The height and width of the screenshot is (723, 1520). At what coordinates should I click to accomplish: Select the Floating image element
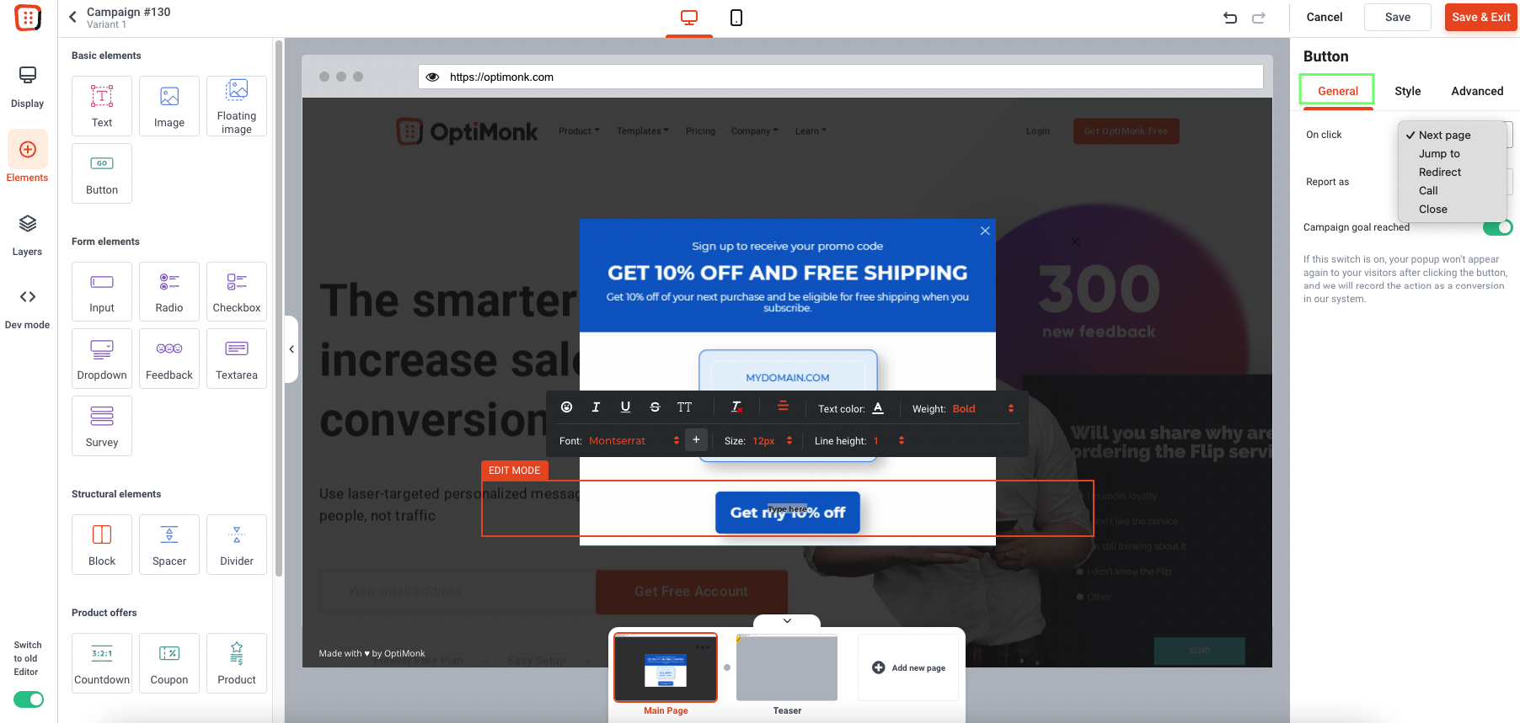(x=237, y=106)
